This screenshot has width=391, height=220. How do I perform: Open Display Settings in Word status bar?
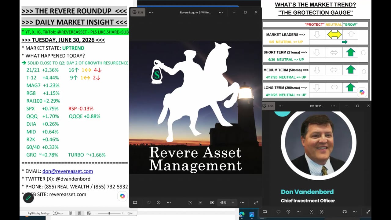click(39, 213)
